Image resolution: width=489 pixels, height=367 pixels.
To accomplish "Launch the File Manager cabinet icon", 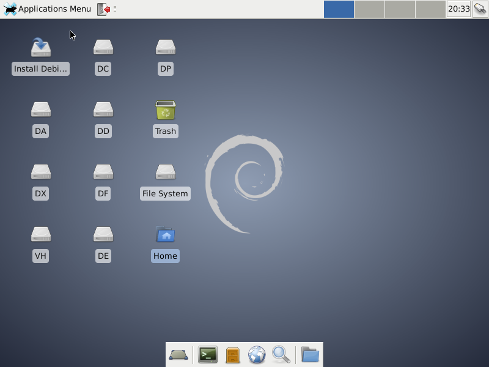I will coord(232,355).
